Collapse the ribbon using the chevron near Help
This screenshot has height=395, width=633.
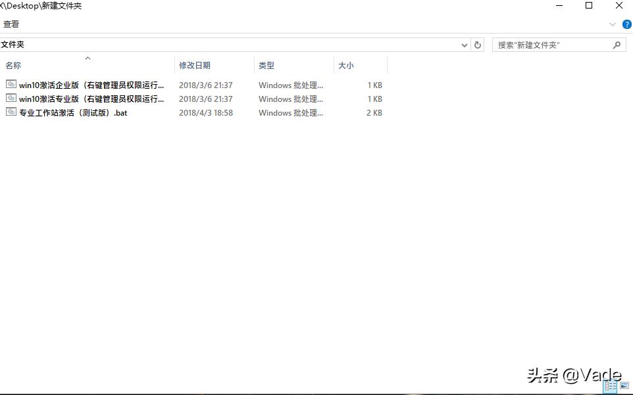(x=612, y=24)
